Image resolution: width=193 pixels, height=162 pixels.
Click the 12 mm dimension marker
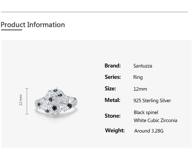[21, 100]
